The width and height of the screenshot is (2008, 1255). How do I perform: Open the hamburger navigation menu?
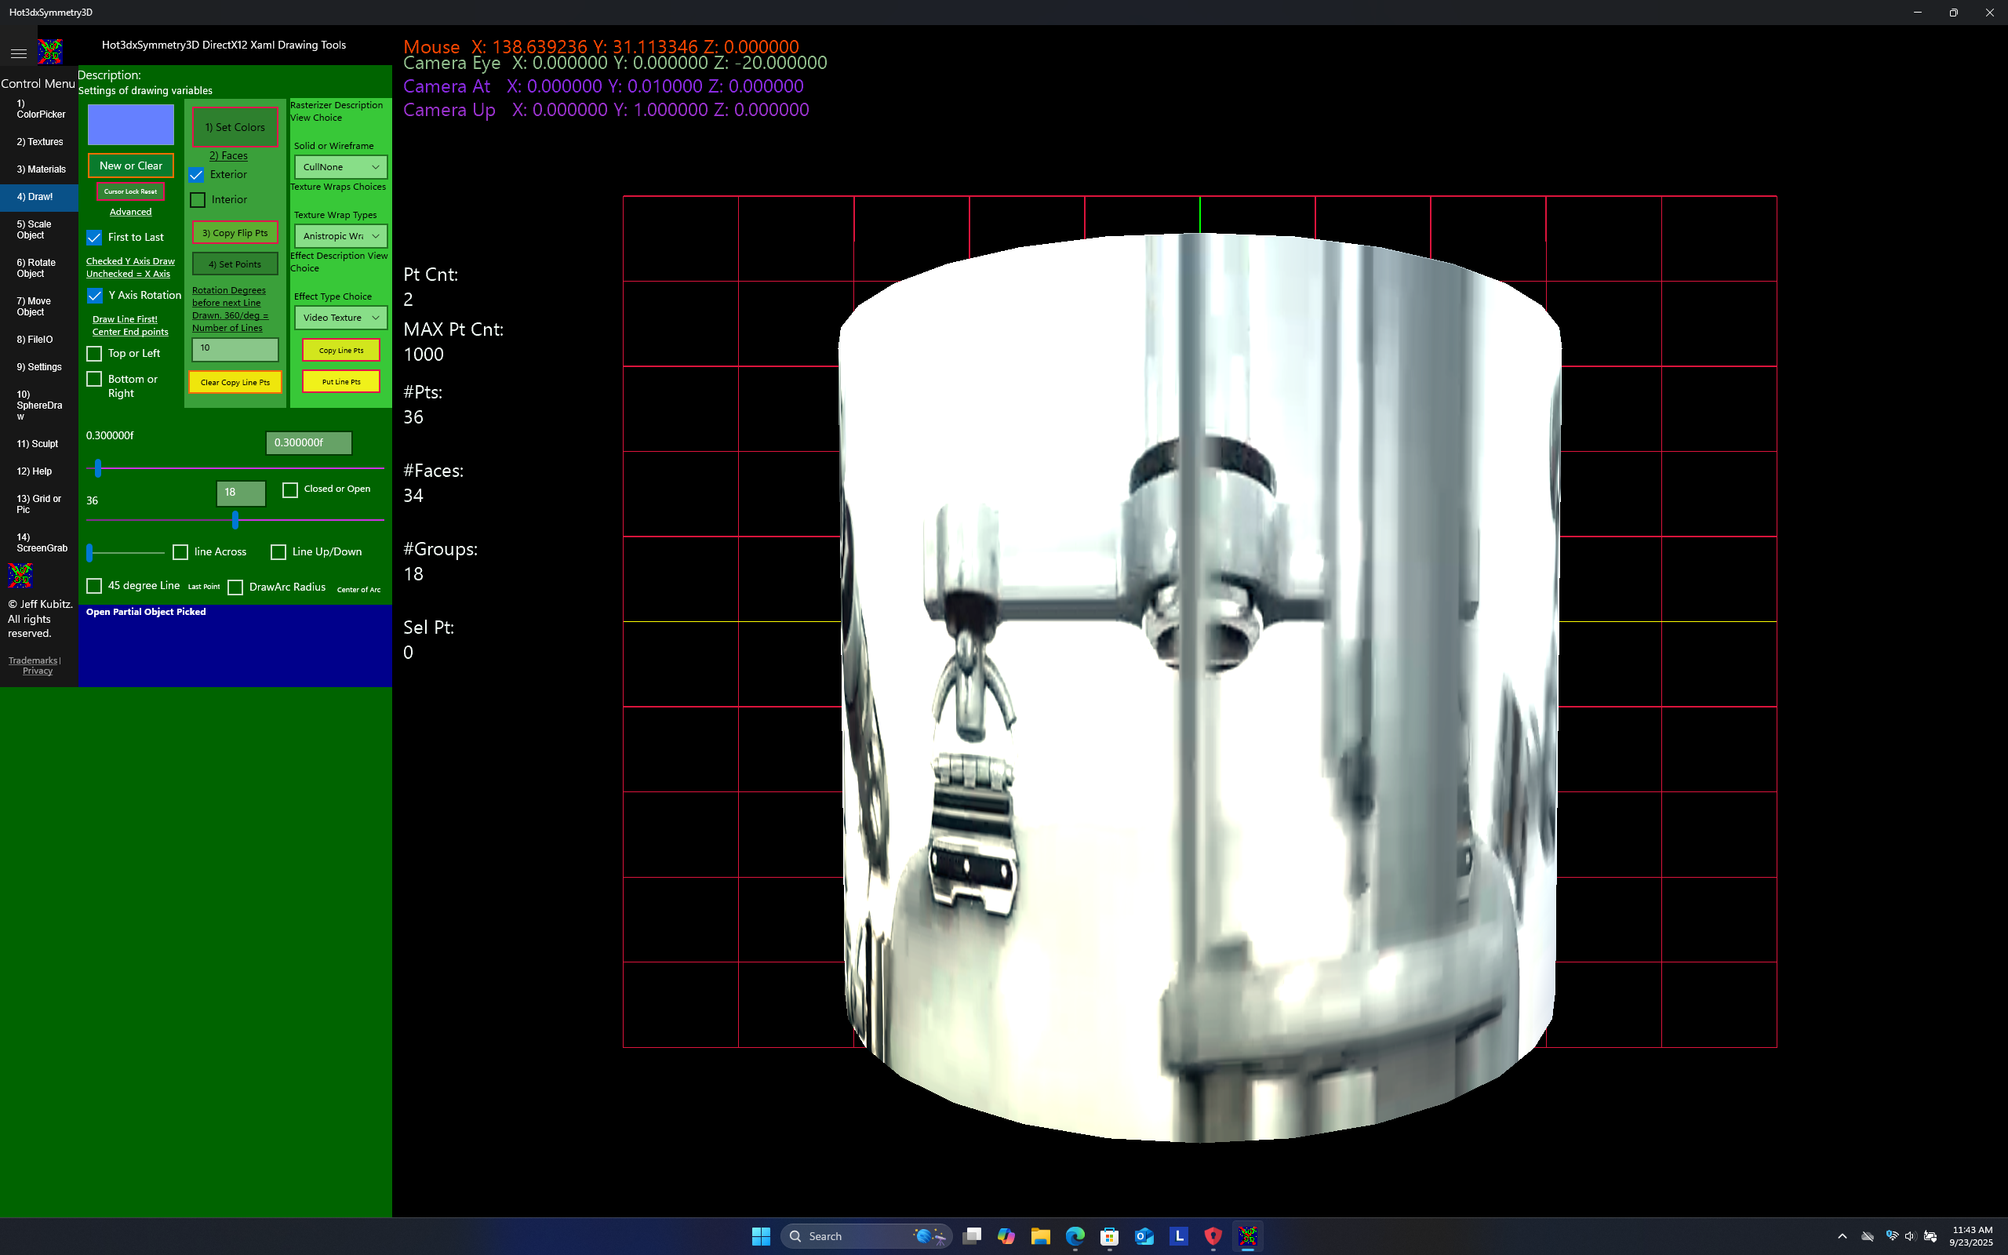(18, 53)
